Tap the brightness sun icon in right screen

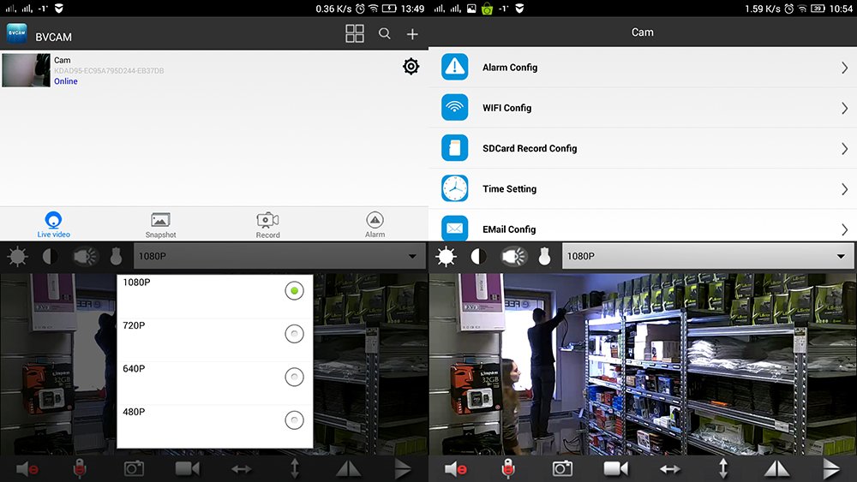click(x=446, y=256)
